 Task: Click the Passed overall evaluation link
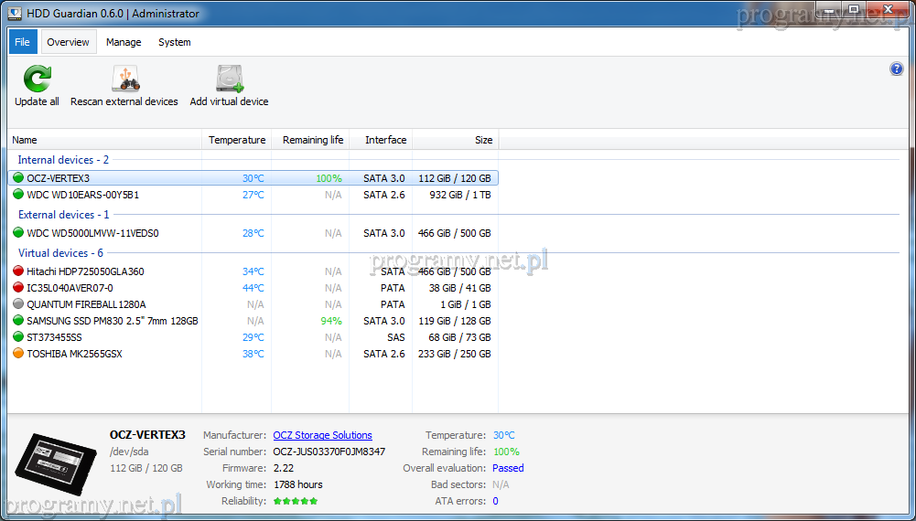click(x=508, y=468)
